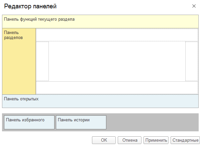Click the Панель разделов label text
Image resolution: width=200 pixels, height=145 pixels.
[x=13, y=35]
